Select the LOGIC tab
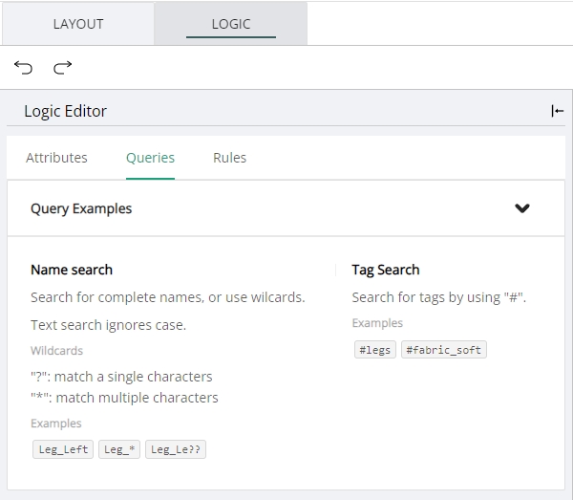Viewport: 573px width, 500px height. [x=230, y=23]
